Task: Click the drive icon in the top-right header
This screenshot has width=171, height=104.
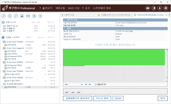Action: pos(148,8)
